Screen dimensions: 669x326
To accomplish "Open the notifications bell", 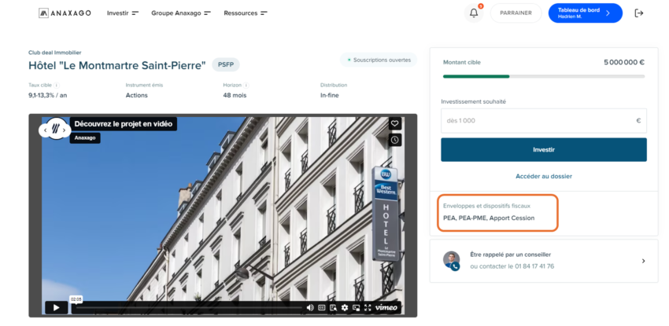I will tap(474, 13).
